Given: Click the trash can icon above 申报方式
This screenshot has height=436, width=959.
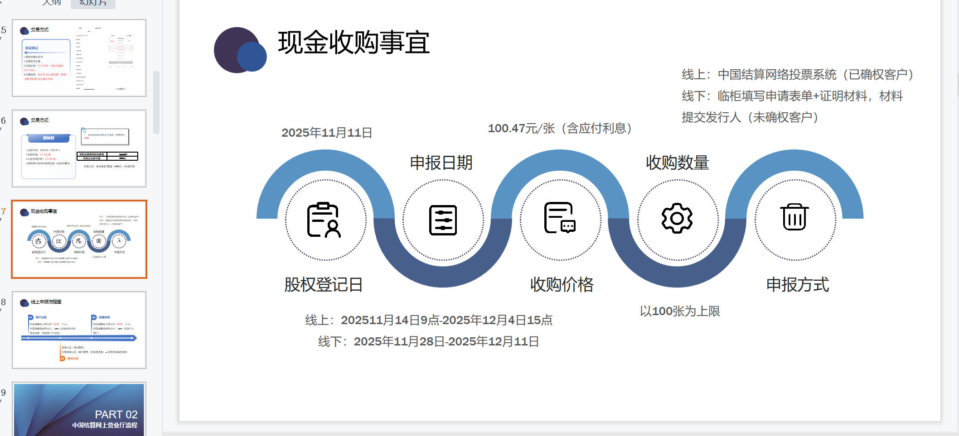Looking at the screenshot, I should (x=794, y=217).
